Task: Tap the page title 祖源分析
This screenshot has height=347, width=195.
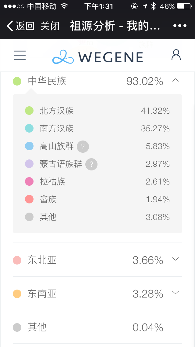Action: point(93,26)
